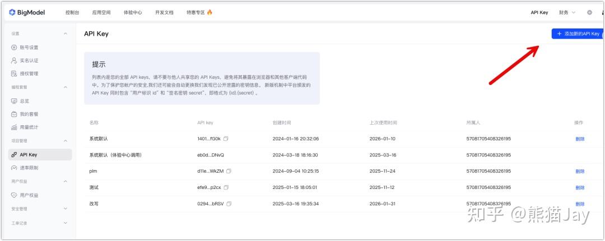This screenshot has width=605, height=241.
Task: Click the fire icon beside 特惠专区
Action: tap(210, 12)
